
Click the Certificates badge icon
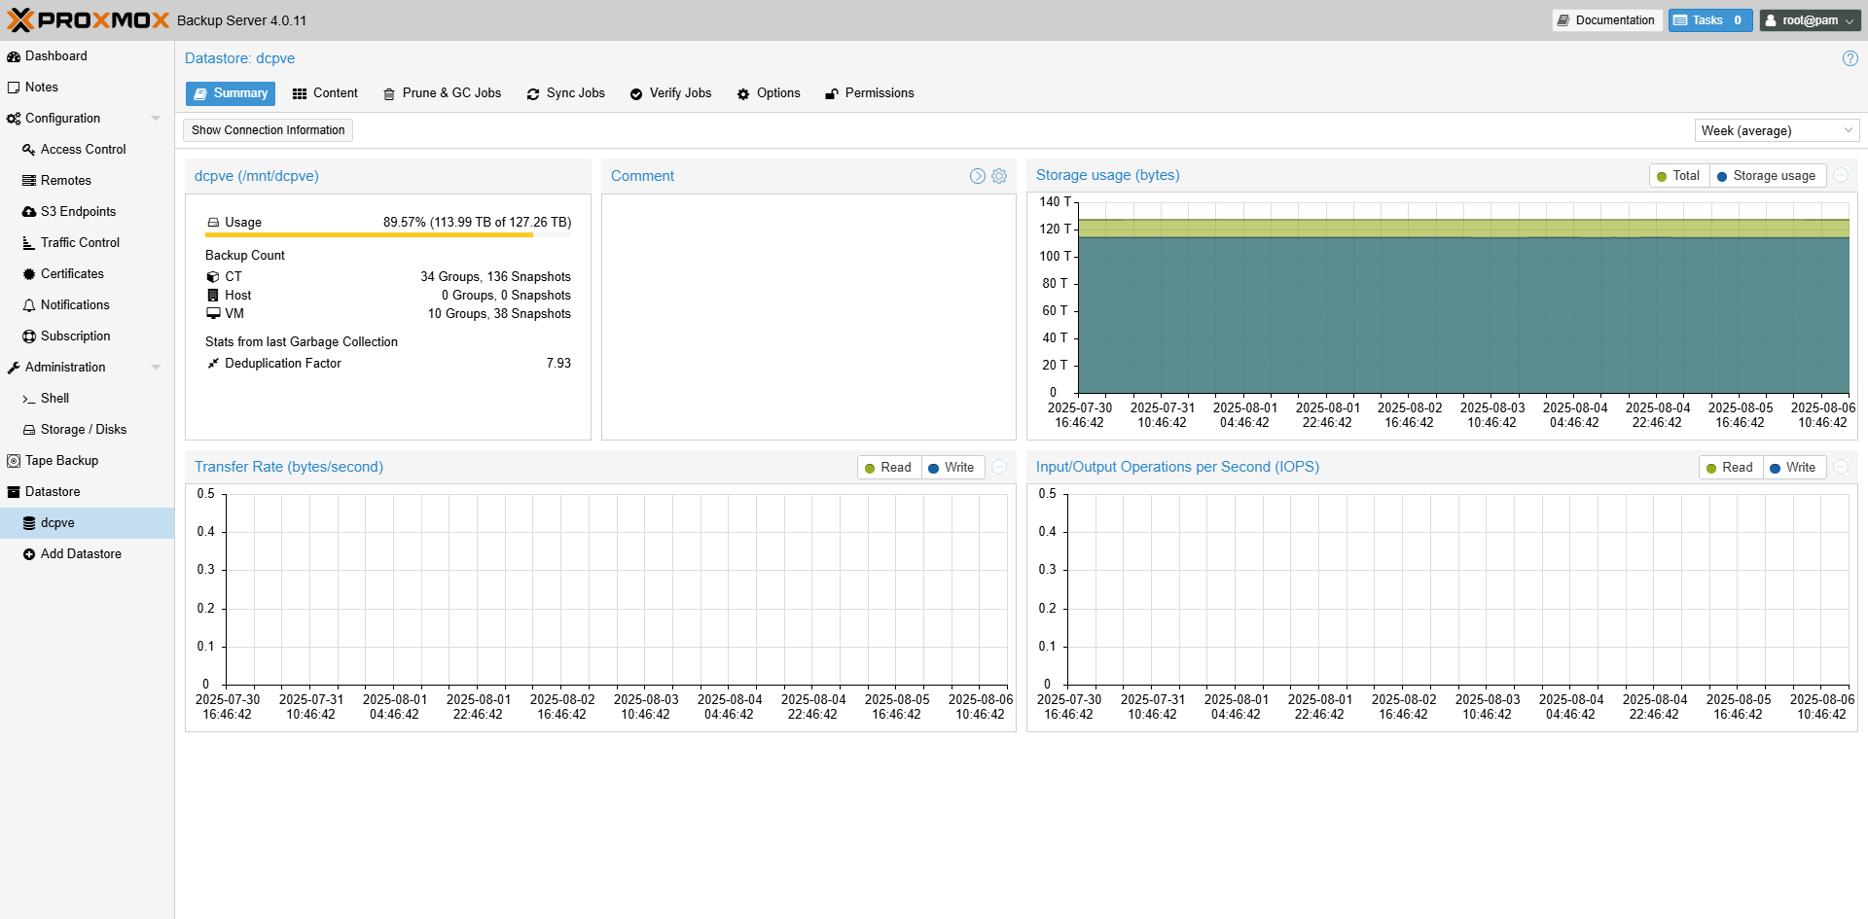[x=29, y=274]
